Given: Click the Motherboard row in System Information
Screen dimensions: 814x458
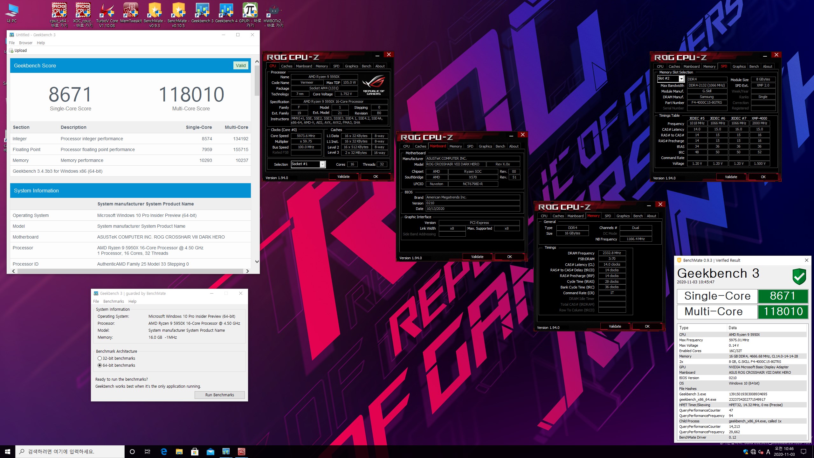Looking at the screenshot, I should (130, 237).
